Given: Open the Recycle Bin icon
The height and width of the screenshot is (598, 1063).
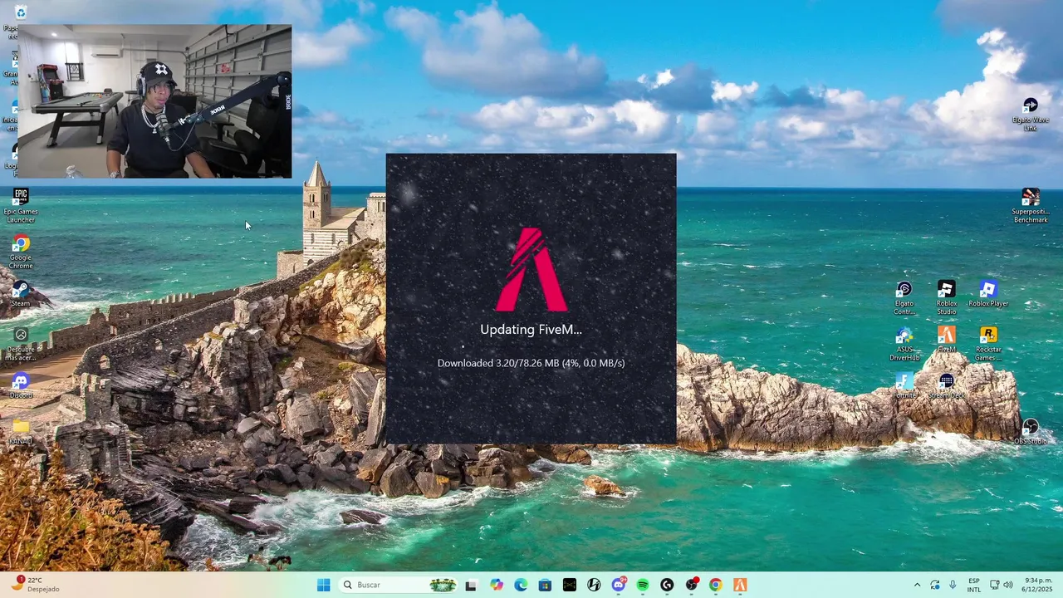Looking at the screenshot, I should (x=21, y=12).
